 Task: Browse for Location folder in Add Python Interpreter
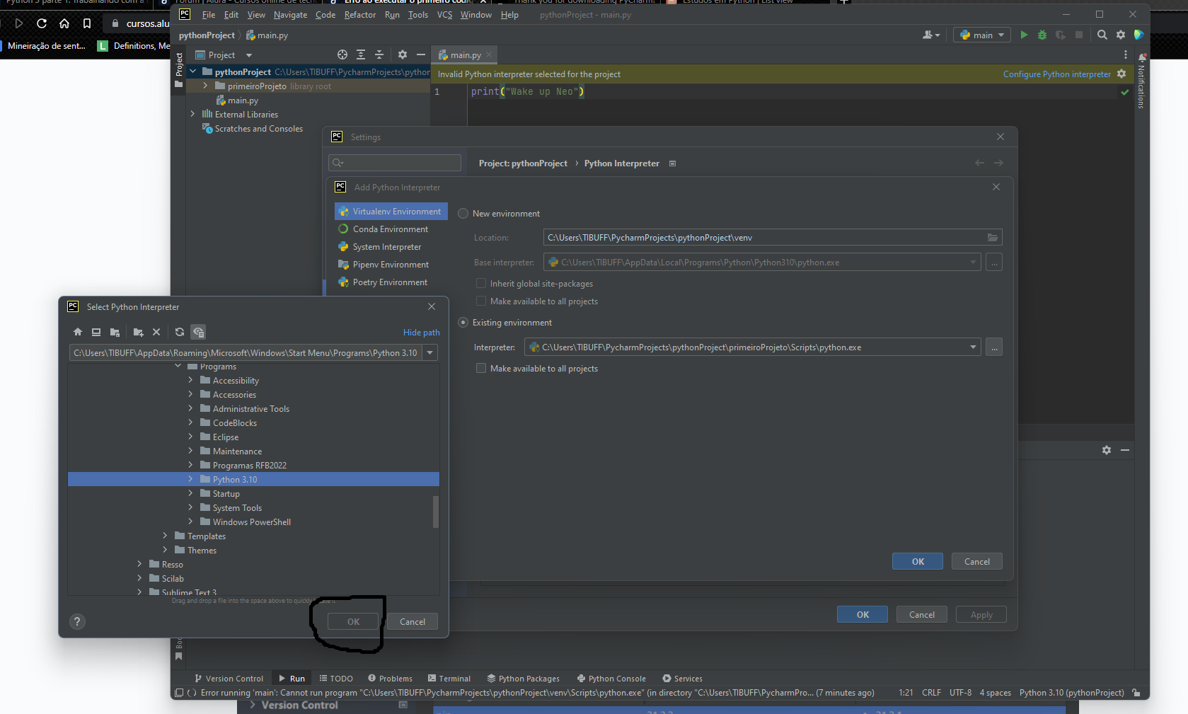tap(993, 238)
